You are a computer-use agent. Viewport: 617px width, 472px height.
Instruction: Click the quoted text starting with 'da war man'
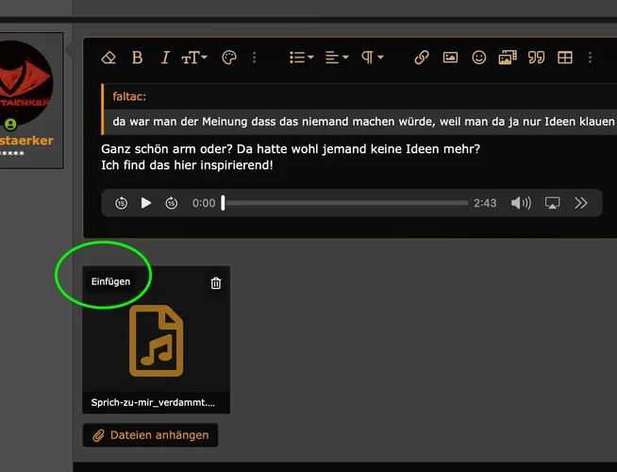click(x=363, y=122)
